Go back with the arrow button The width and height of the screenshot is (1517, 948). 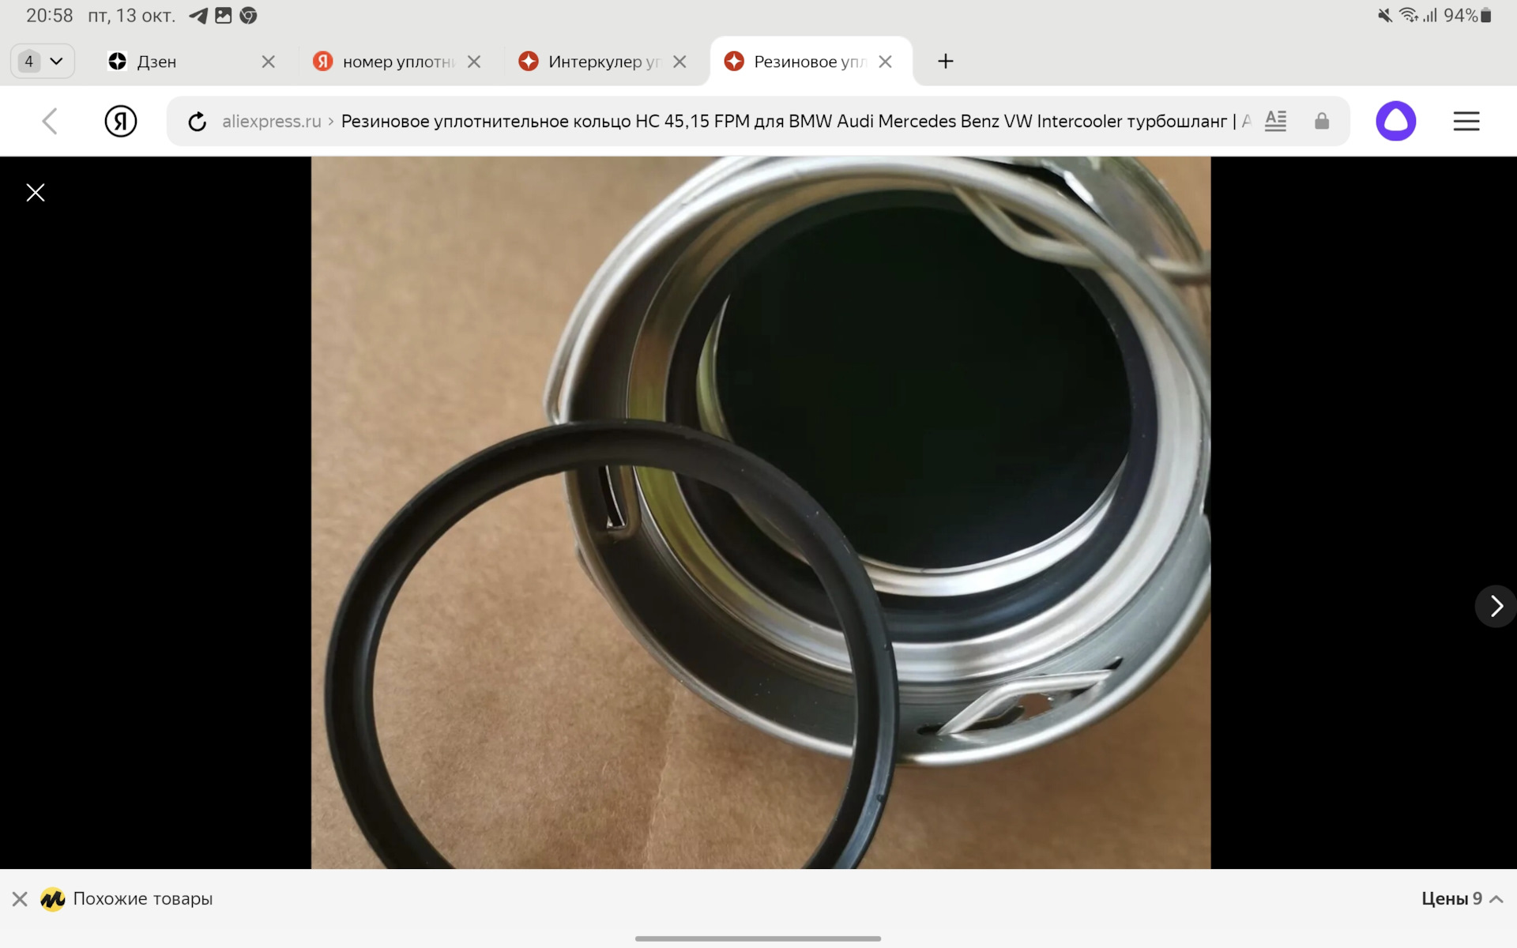coord(50,121)
